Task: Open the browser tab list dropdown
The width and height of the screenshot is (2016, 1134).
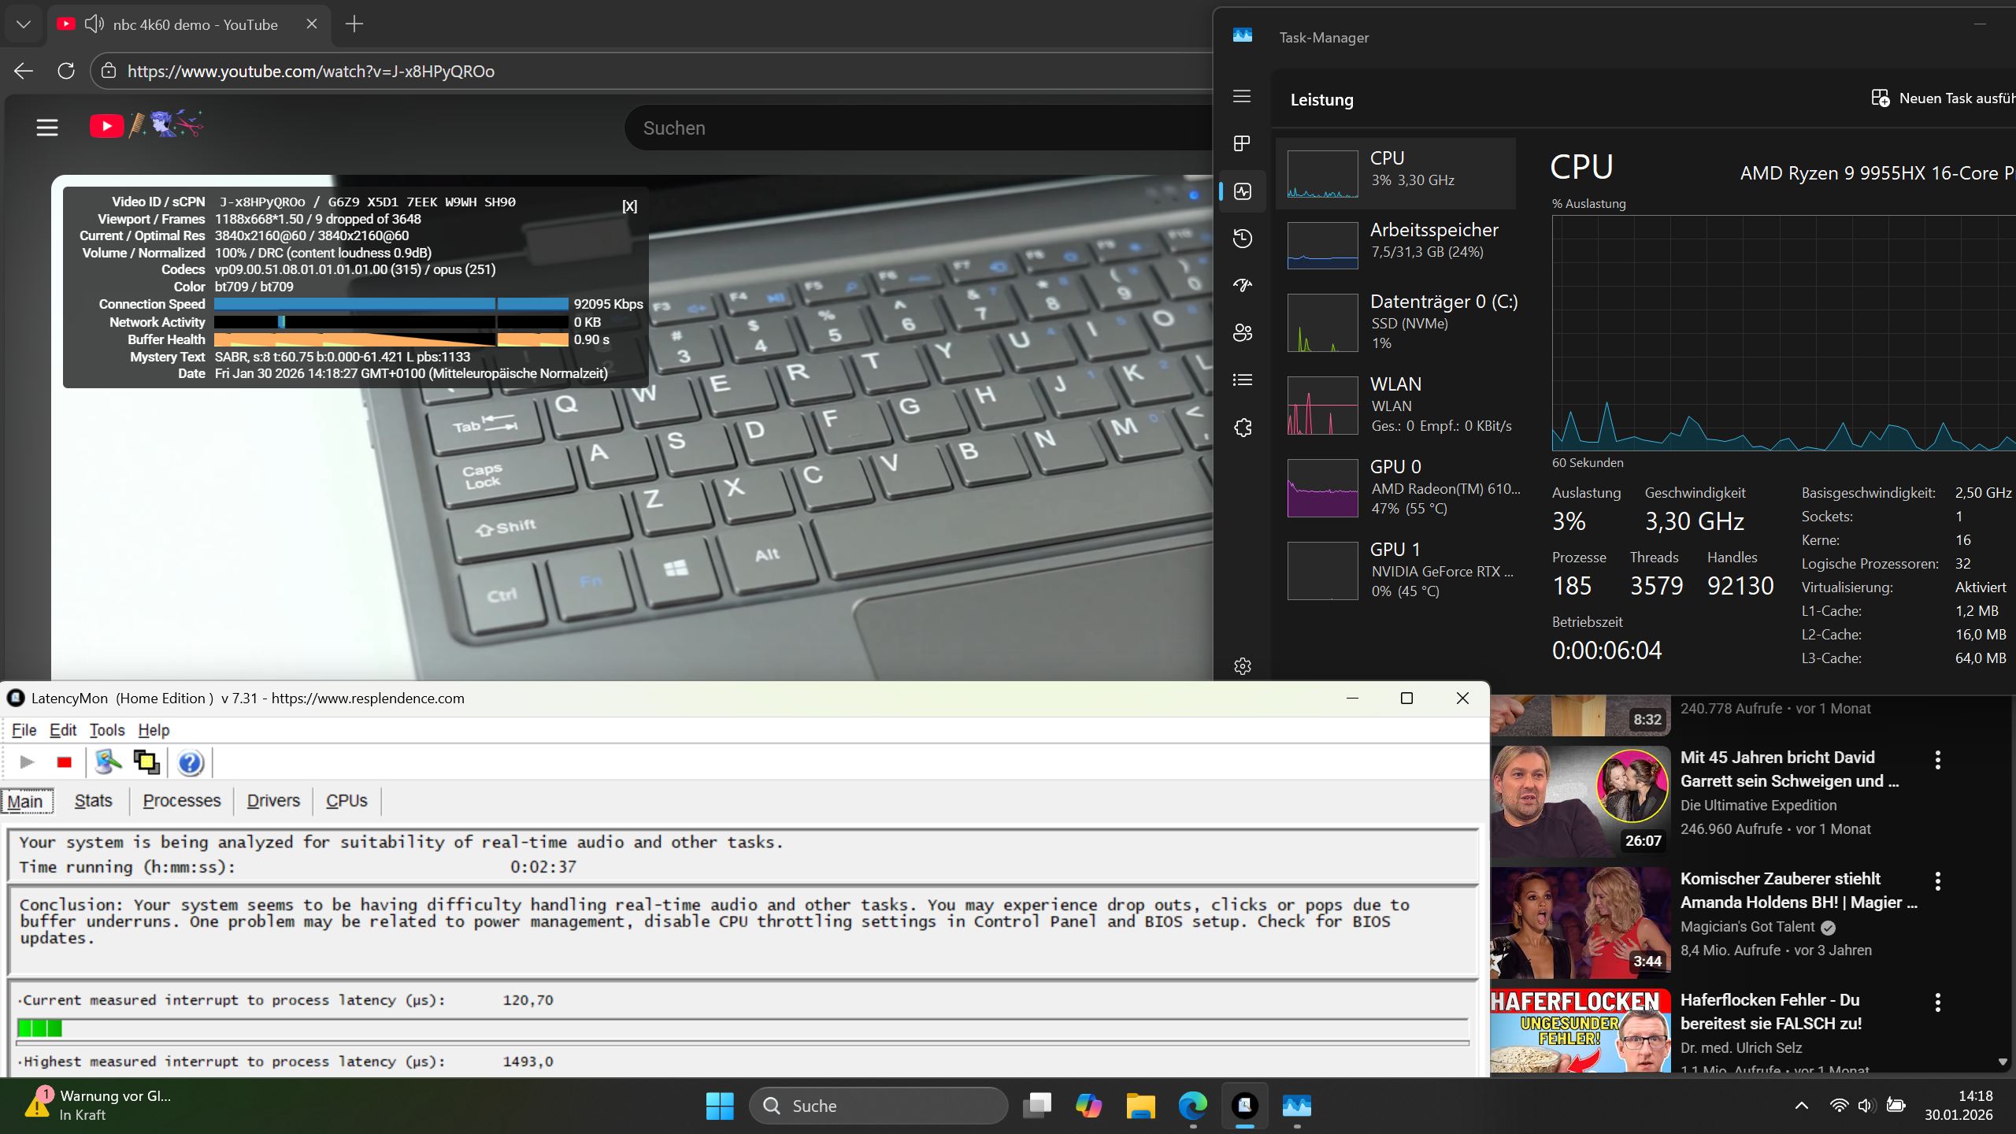Action: click(24, 24)
